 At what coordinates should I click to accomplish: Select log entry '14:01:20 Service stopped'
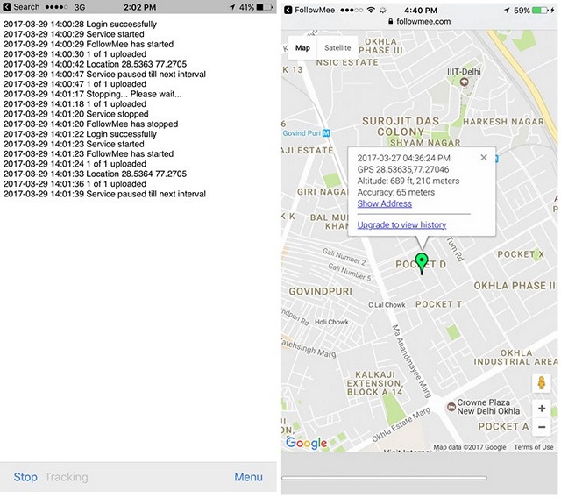[x=76, y=114]
